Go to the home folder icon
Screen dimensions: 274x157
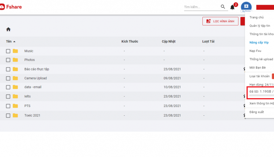point(8,29)
